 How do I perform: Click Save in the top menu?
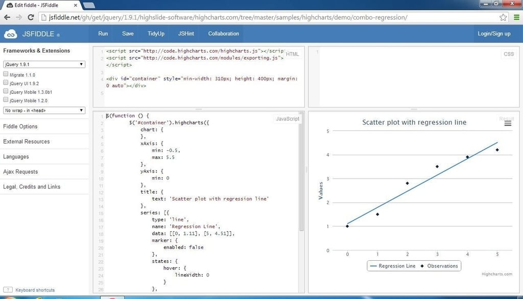128,34
